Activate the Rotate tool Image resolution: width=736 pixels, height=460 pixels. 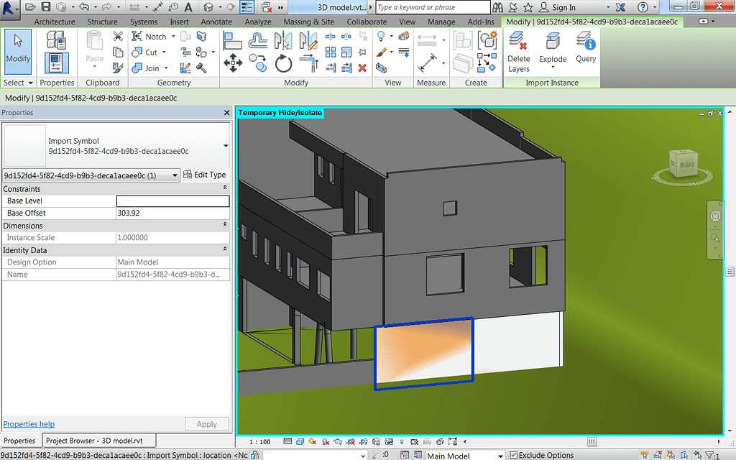point(283,63)
